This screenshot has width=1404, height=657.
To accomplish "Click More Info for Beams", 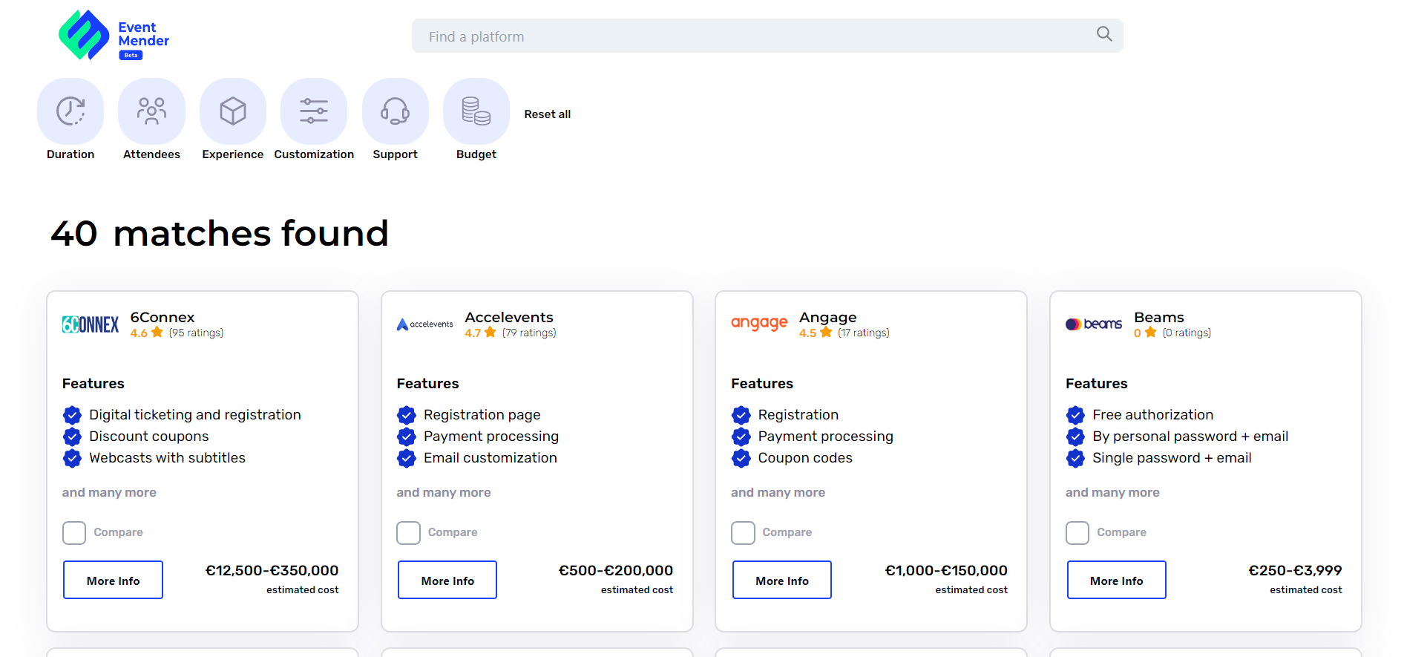I will click(x=1117, y=581).
